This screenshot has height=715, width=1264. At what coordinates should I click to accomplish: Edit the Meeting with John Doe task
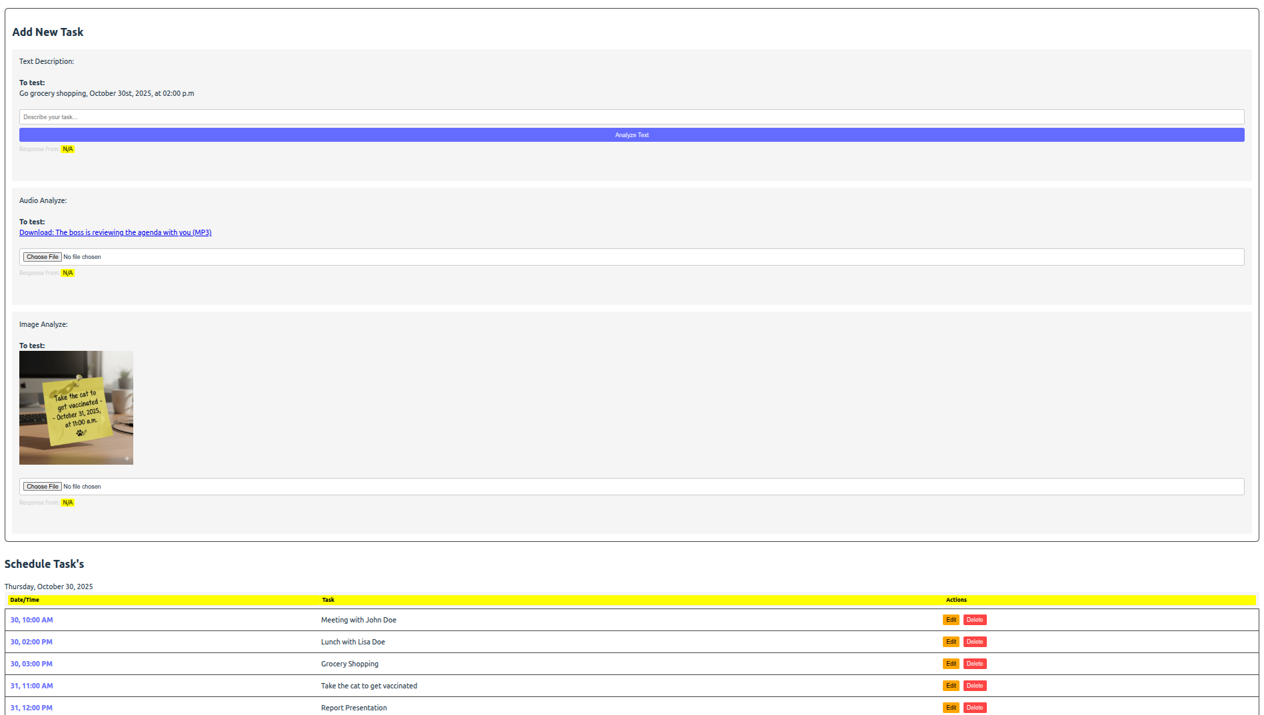coord(951,620)
